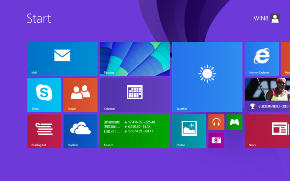290x181 pixels.
Task: Open the Weather tile
Action: (207, 77)
